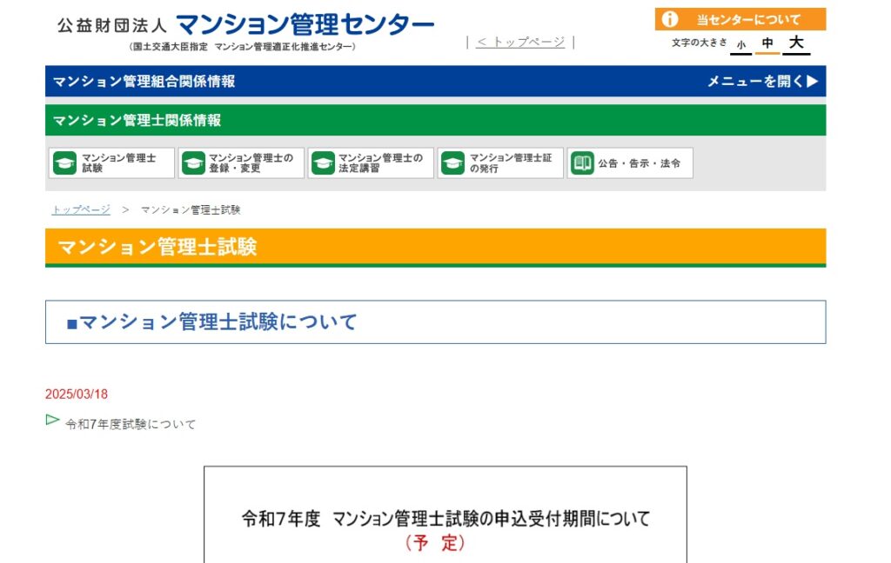Set text size to 大
The height and width of the screenshot is (563, 891).
796,43
